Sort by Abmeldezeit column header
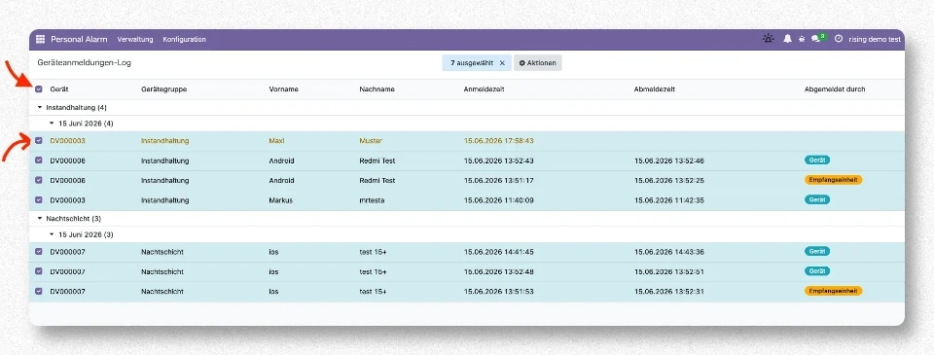934x355 pixels. tap(655, 89)
